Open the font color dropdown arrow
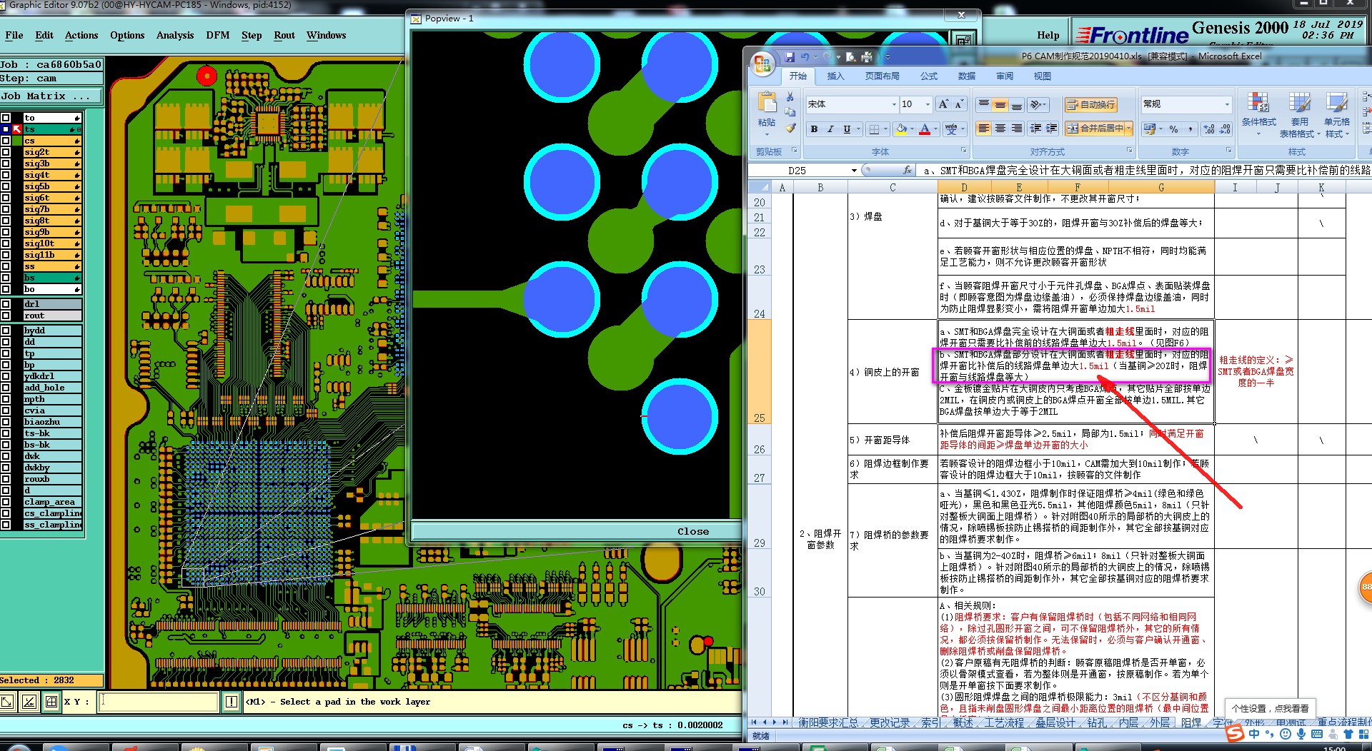The image size is (1372, 751). (935, 129)
